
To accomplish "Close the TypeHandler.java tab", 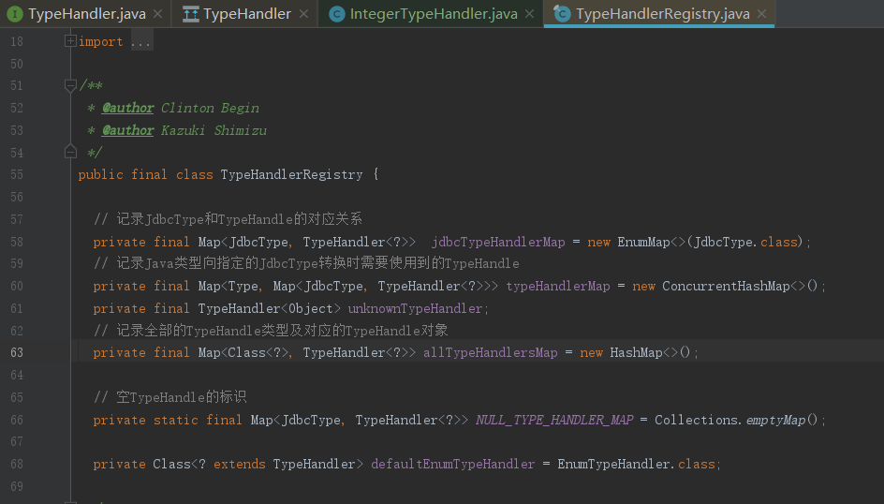I will (158, 13).
